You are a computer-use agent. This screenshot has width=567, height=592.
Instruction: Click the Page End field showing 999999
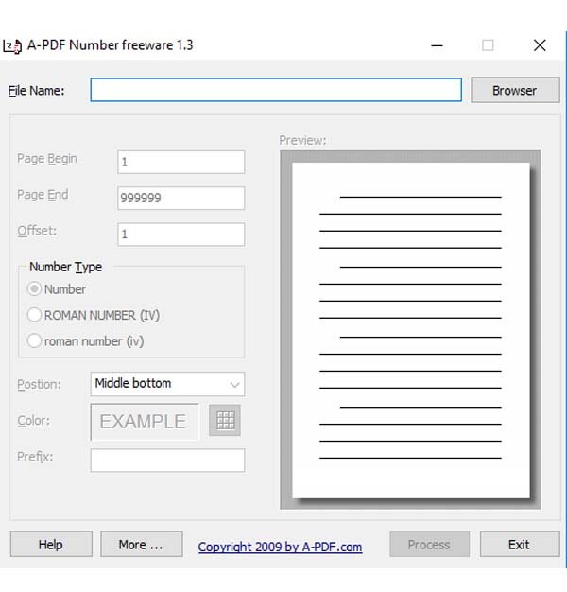[181, 198]
